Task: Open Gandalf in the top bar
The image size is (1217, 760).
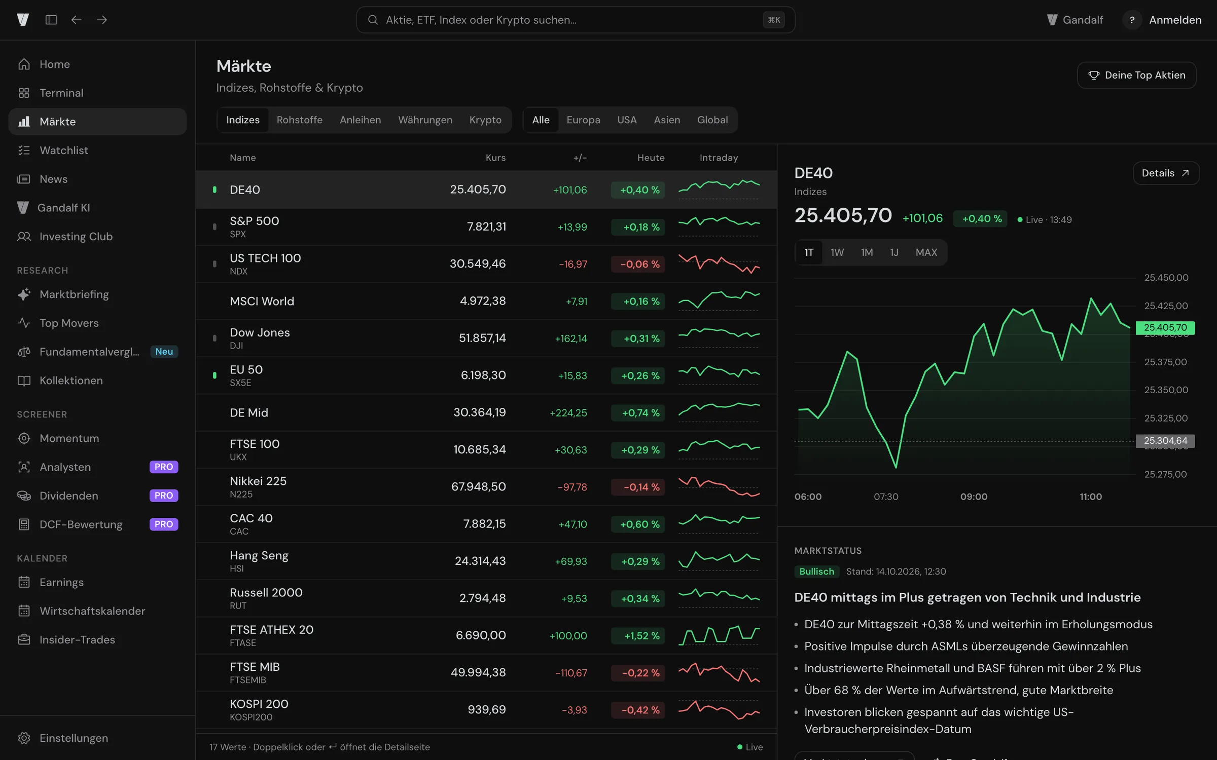Action: pos(1075,20)
